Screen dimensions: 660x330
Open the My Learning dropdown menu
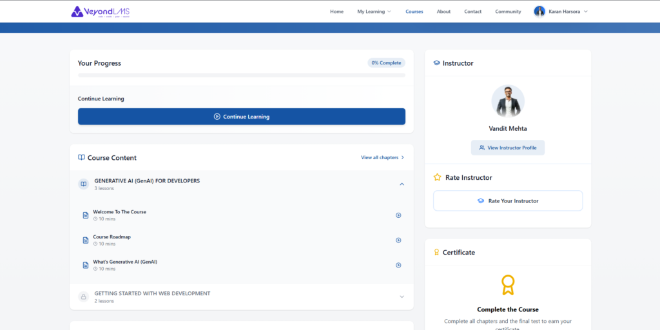coord(374,12)
